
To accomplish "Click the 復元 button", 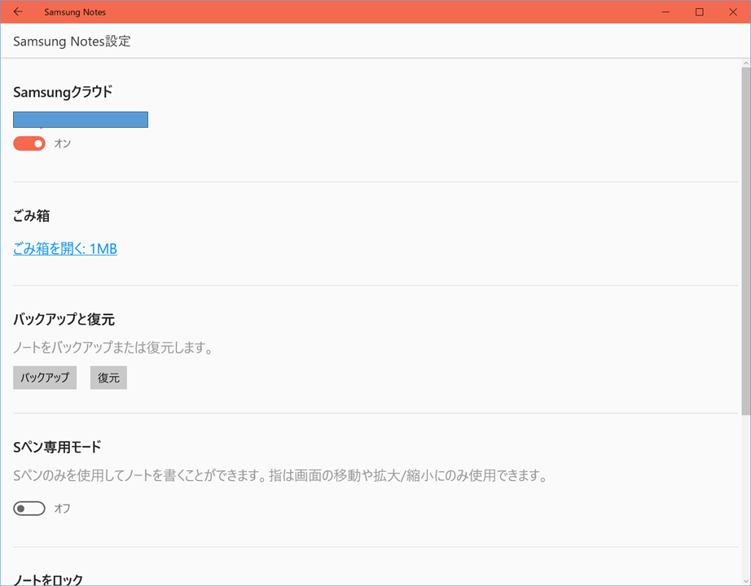I will pyautogui.click(x=108, y=378).
